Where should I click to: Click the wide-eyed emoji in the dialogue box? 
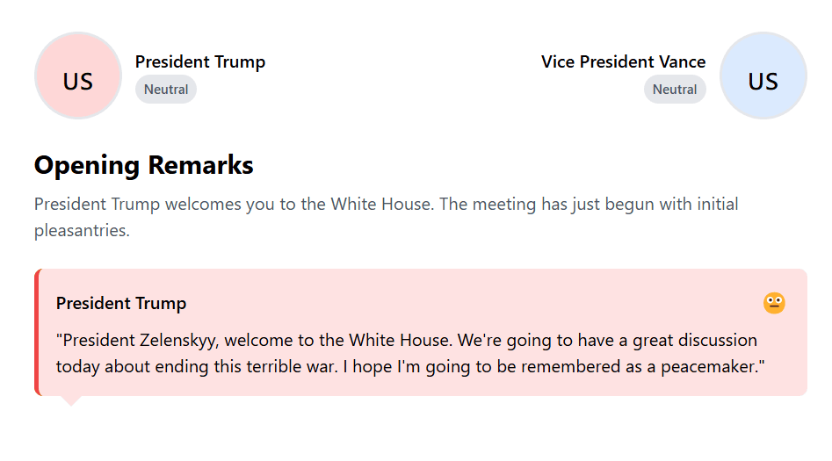point(774,303)
